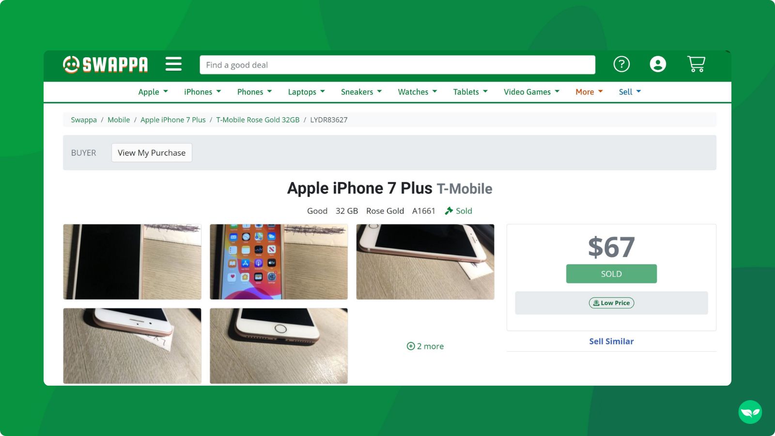
Task: Click the help question mark icon
Action: point(621,64)
